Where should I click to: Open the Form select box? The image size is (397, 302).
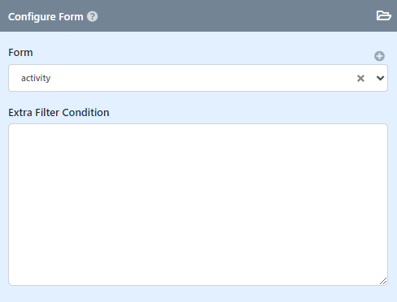click(x=198, y=78)
